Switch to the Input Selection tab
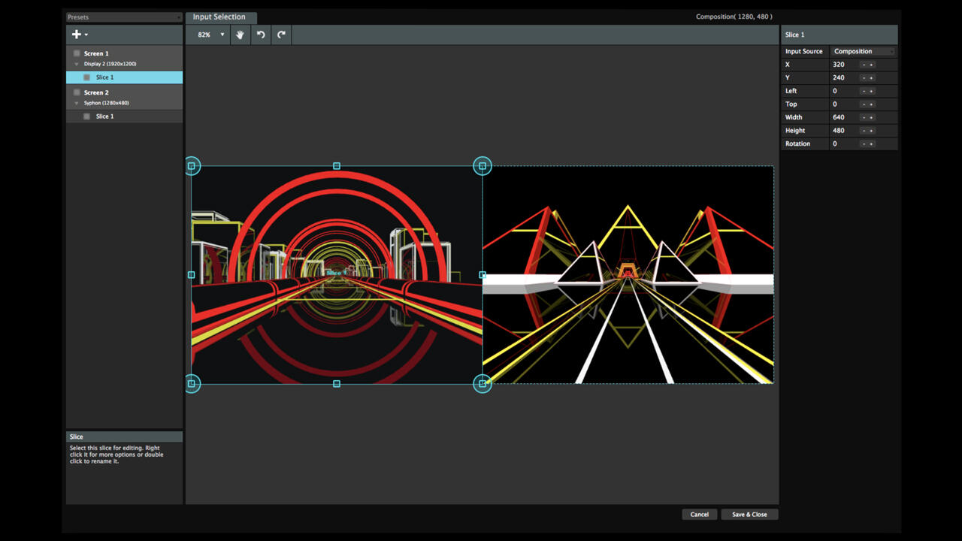 click(219, 17)
